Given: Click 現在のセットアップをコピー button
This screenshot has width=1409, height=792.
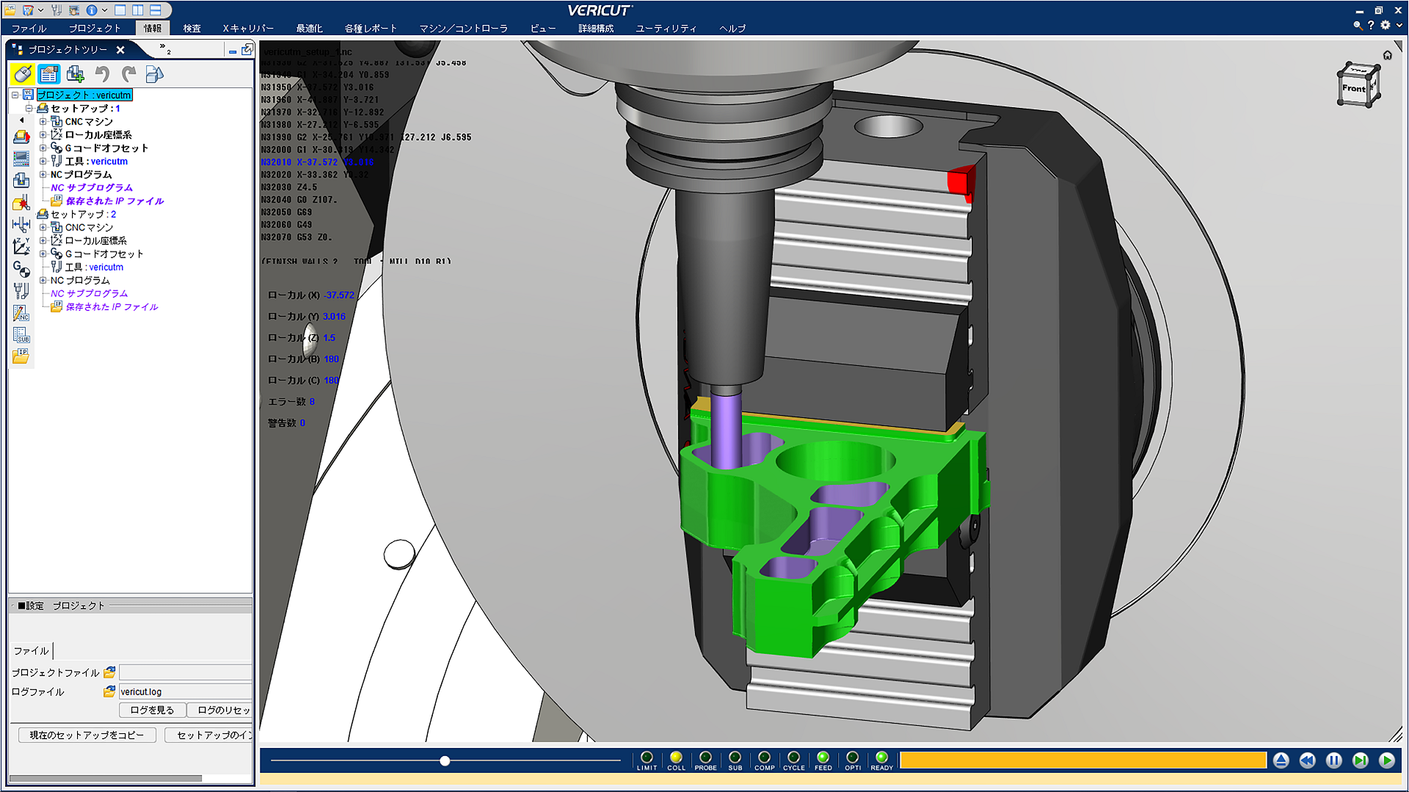Looking at the screenshot, I should [87, 735].
